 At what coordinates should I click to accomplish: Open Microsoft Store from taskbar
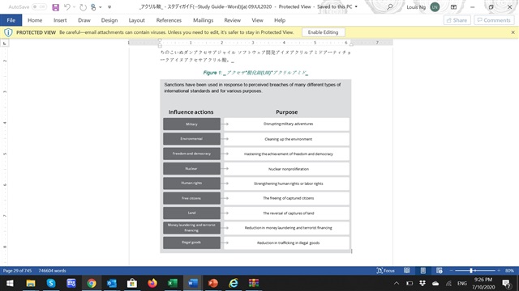pos(132,283)
